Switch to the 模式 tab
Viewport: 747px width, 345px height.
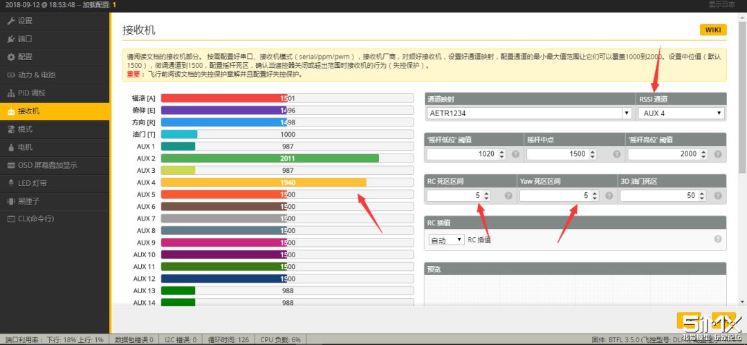coord(25,129)
